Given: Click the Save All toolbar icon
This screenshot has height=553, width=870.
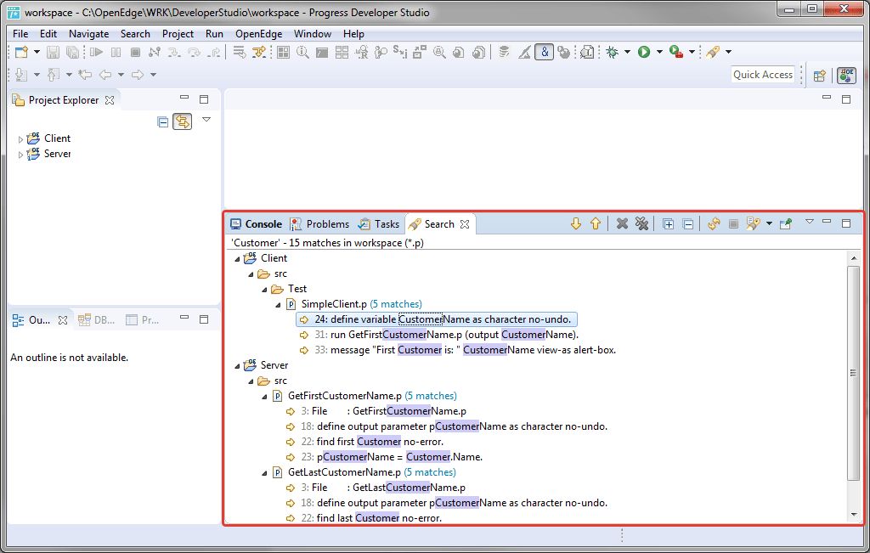Looking at the screenshot, I should [73, 52].
